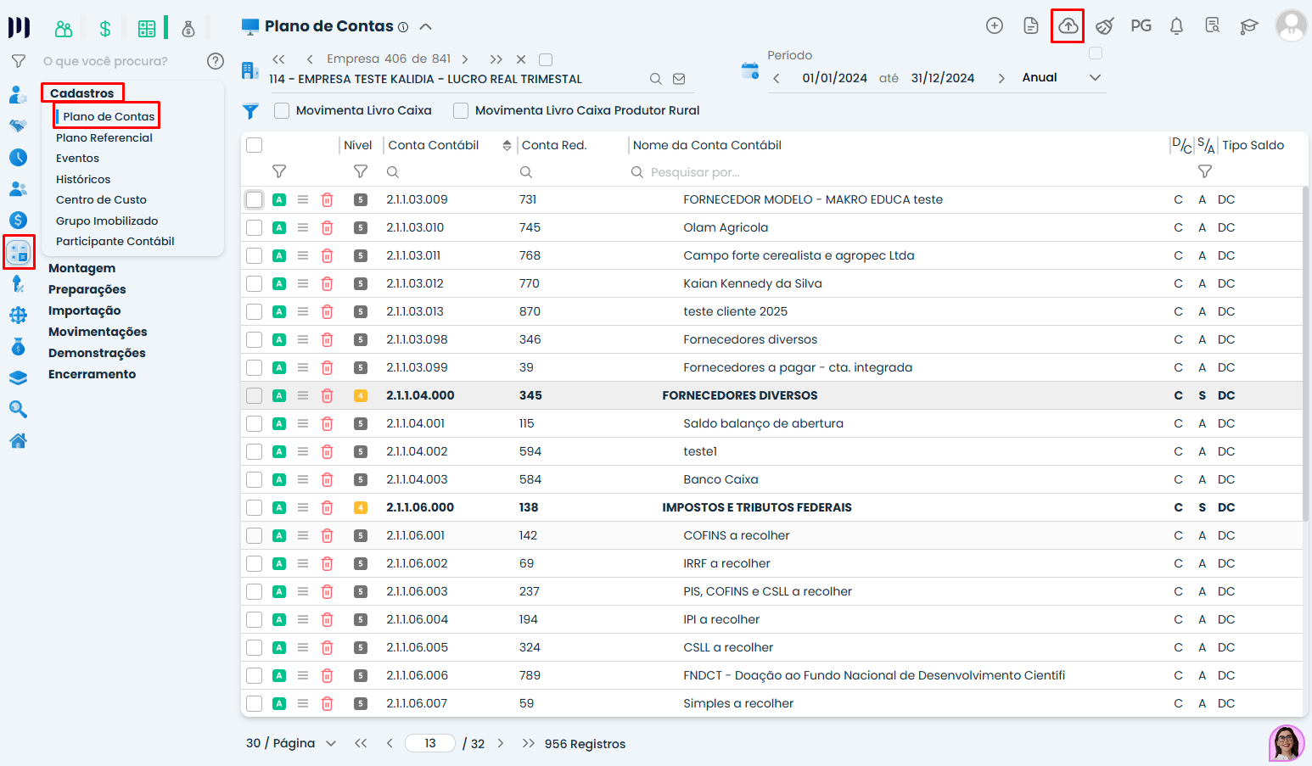Collapse the Plano de Contas title chevron
Screen dimensions: 1312x766
(x=426, y=27)
